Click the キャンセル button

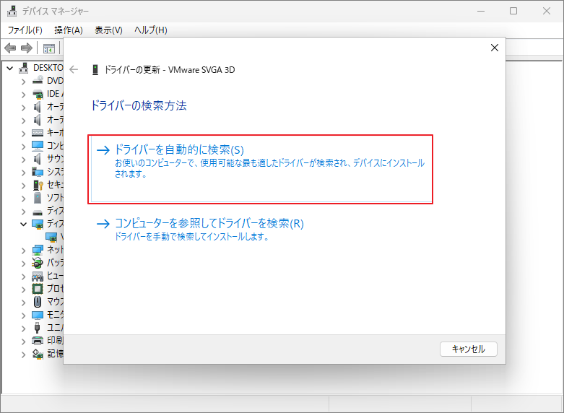pos(469,349)
